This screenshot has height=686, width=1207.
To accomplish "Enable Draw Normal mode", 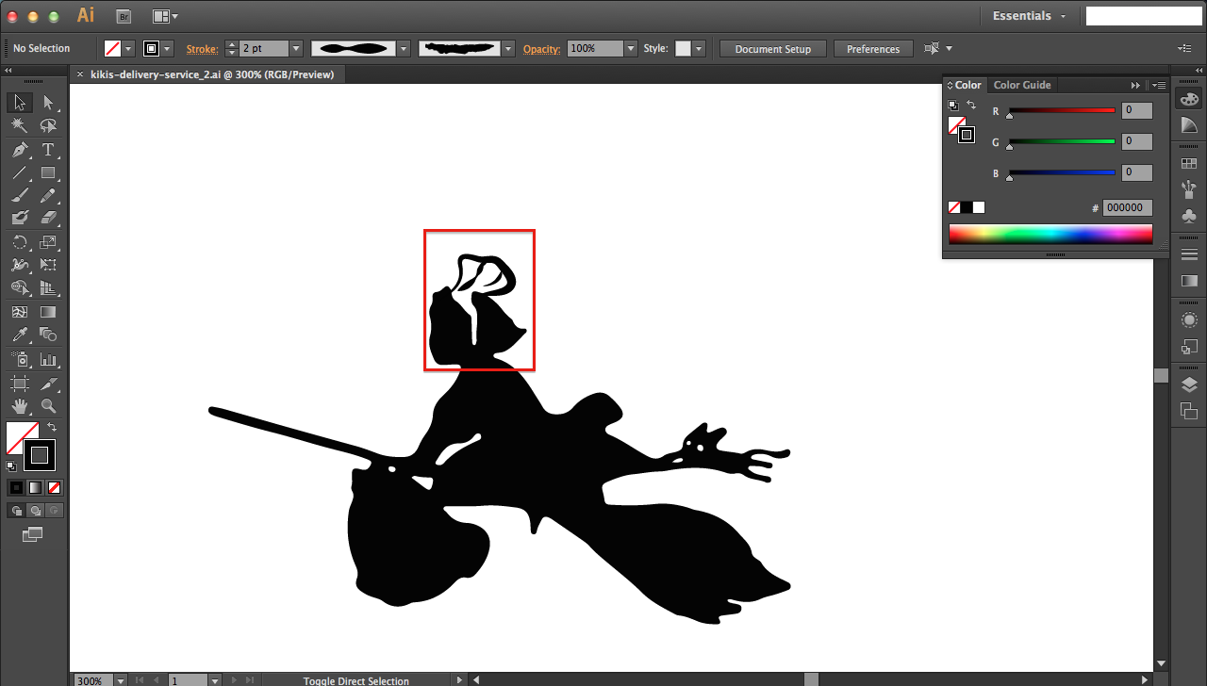I will pyautogui.click(x=16, y=511).
